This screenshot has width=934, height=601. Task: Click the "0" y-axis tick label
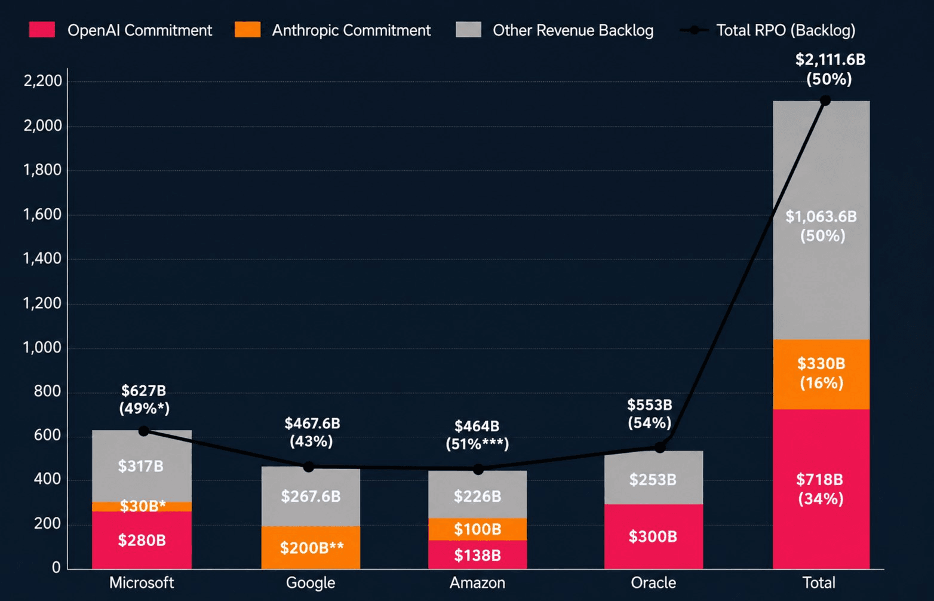click(x=56, y=568)
